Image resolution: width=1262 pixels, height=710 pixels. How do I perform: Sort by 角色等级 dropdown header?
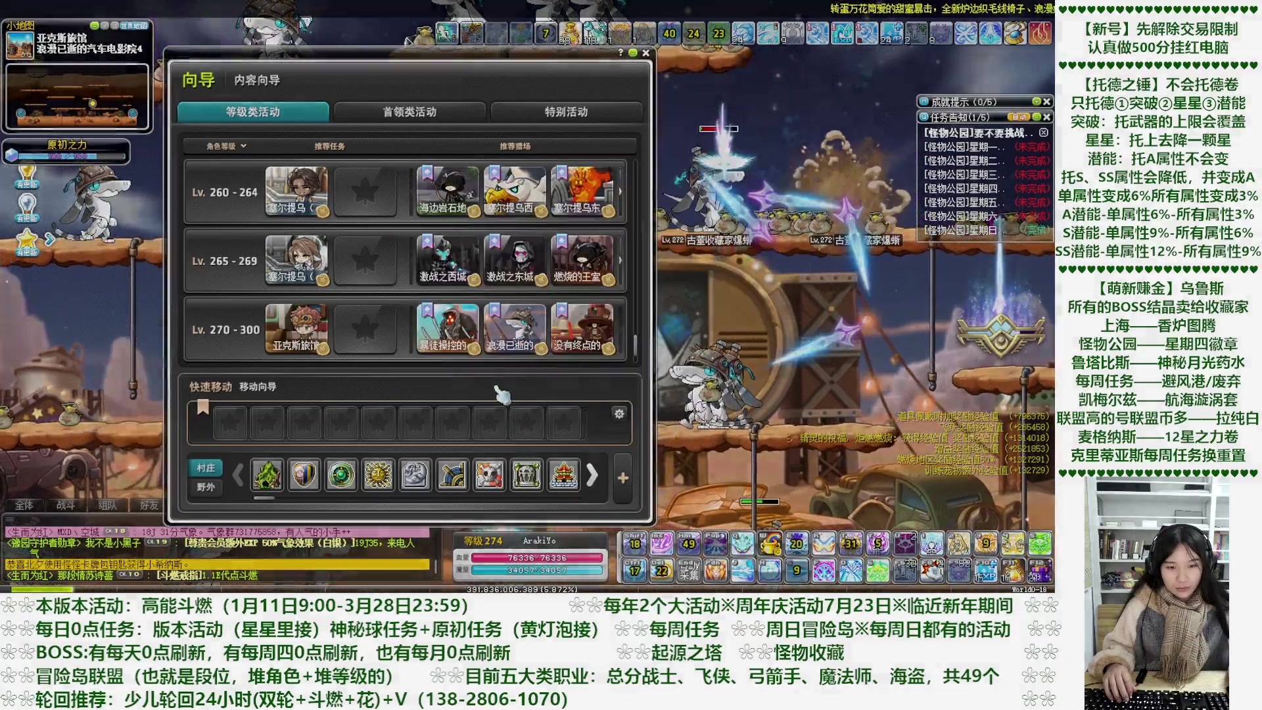pyautogui.click(x=226, y=146)
